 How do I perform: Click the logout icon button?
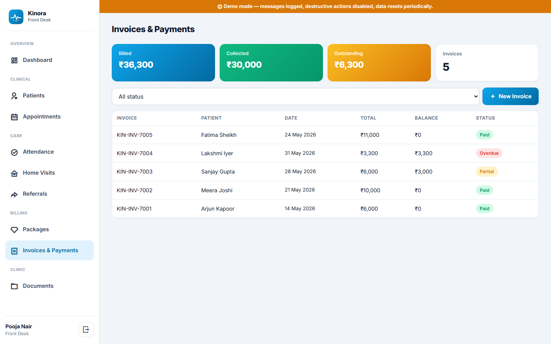(86, 329)
